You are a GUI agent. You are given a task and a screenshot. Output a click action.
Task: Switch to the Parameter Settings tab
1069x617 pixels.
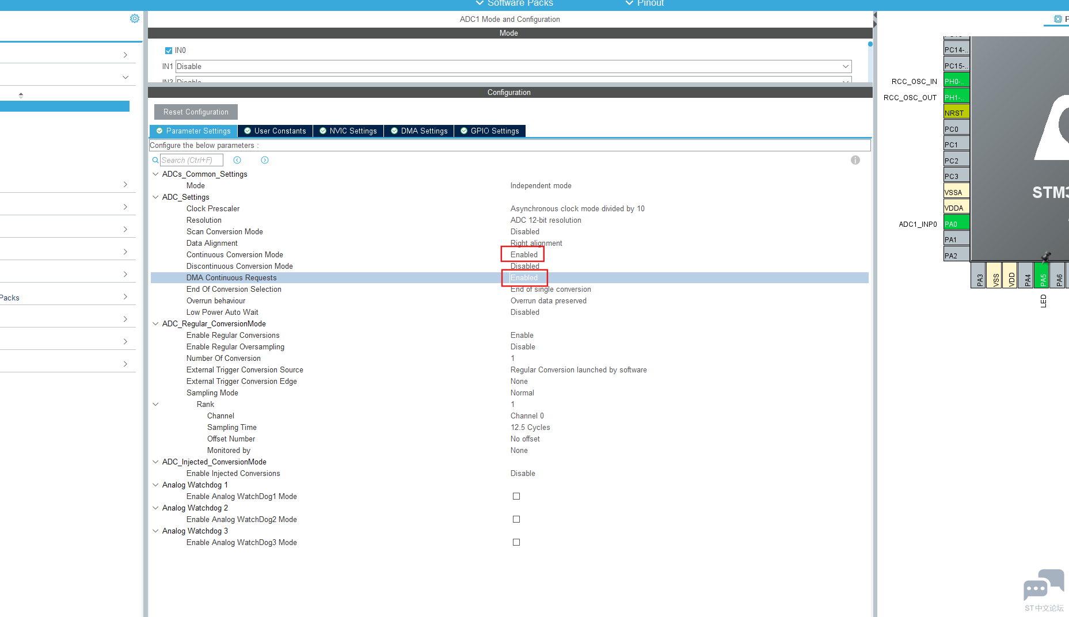(x=193, y=131)
